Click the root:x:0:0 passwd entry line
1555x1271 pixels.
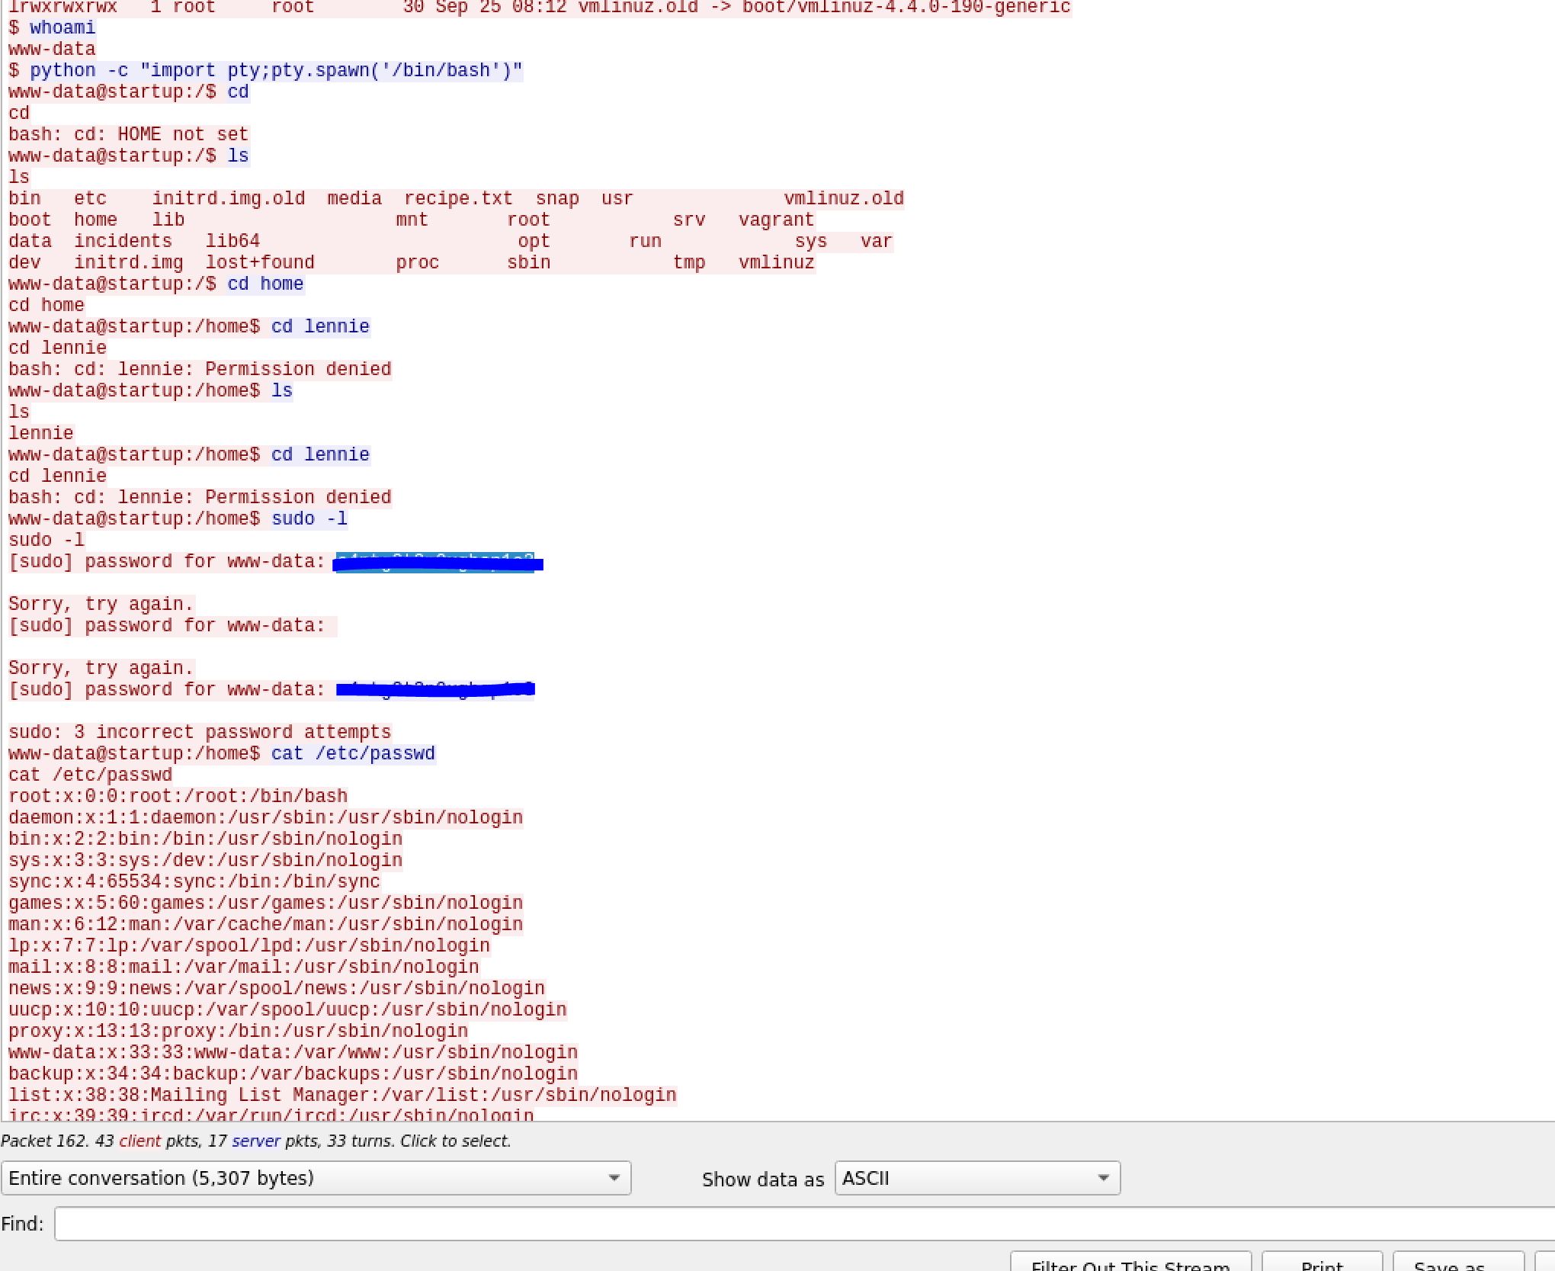click(x=178, y=796)
